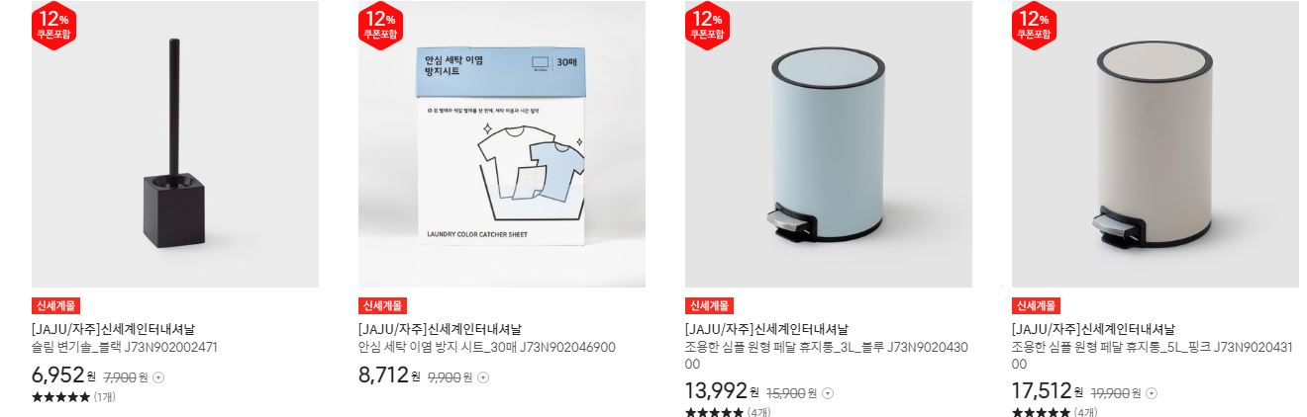Screen dimensions: 1307x417
Task: Click the 12% coupon badge on blue trash can
Action: click(x=708, y=24)
